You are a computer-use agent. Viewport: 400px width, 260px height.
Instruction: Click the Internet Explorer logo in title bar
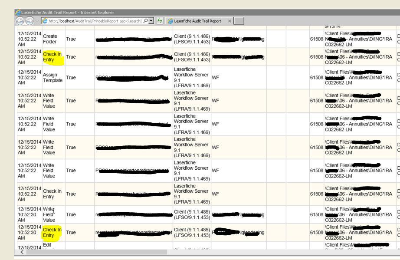point(18,12)
